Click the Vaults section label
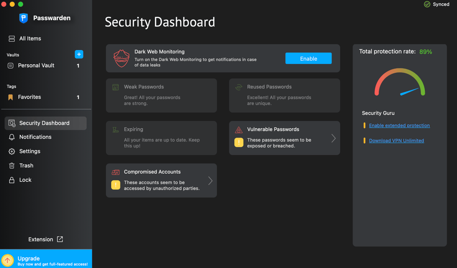The image size is (457, 268). point(13,55)
